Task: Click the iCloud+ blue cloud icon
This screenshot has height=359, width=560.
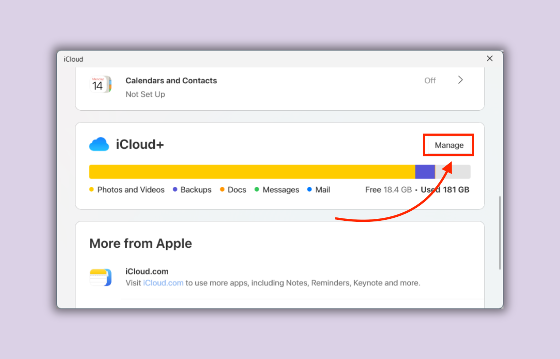Action: tap(99, 144)
